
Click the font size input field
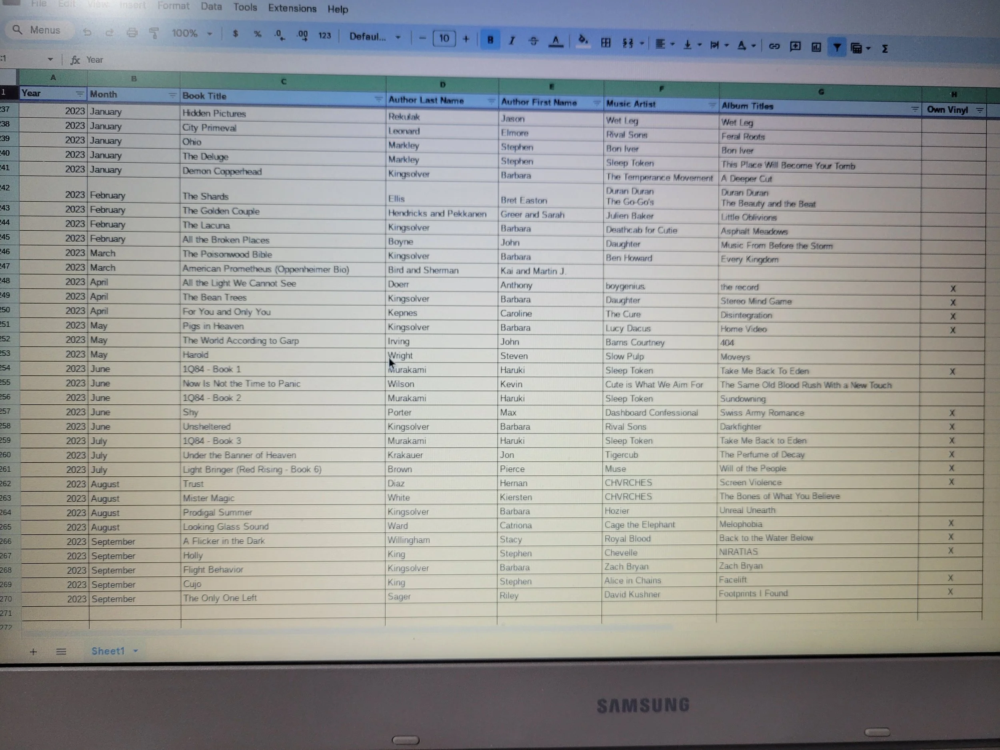[x=444, y=38]
